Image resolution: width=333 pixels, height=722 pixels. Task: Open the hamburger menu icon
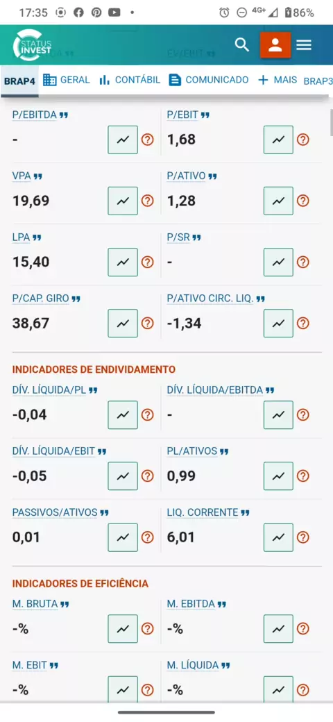click(304, 44)
